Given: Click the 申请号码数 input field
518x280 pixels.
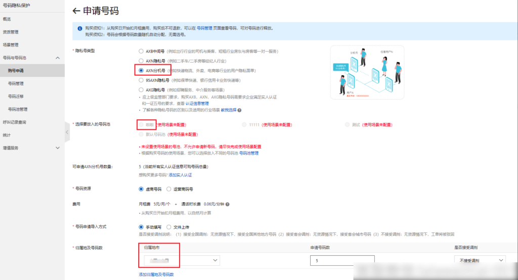Looking at the screenshot, I should pyautogui.click(x=342, y=260).
